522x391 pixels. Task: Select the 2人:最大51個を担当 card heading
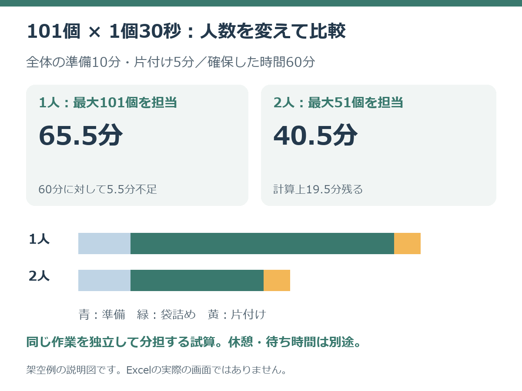pyautogui.click(x=338, y=103)
